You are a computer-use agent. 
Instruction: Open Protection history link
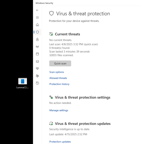59,84
